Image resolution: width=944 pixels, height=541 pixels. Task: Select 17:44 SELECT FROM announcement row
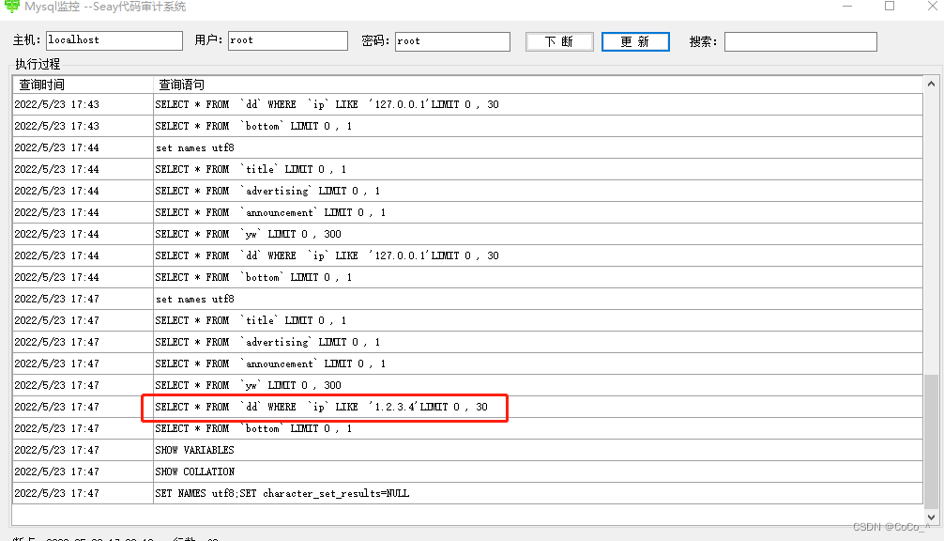(x=468, y=212)
